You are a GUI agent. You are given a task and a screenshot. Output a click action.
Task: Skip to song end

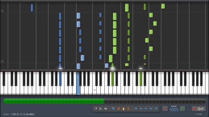coord(156,109)
